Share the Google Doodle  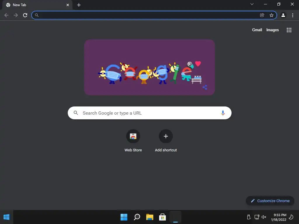click(x=205, y=87)
